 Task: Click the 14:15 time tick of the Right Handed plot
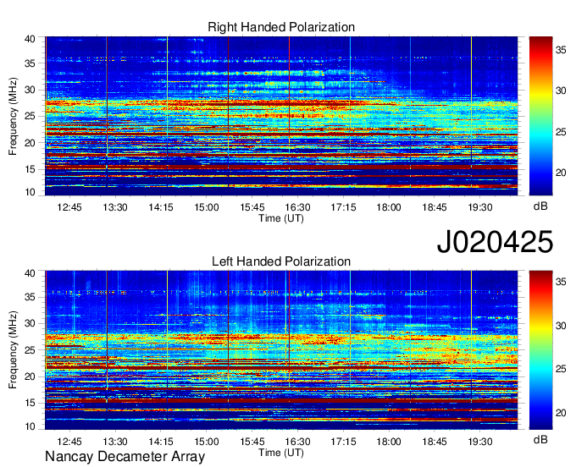[161, 207]
